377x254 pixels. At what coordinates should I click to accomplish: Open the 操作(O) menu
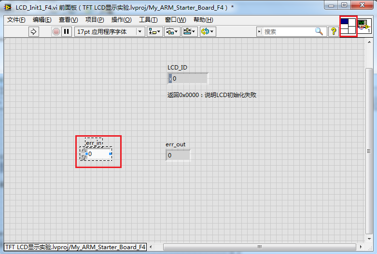[121, 20]
